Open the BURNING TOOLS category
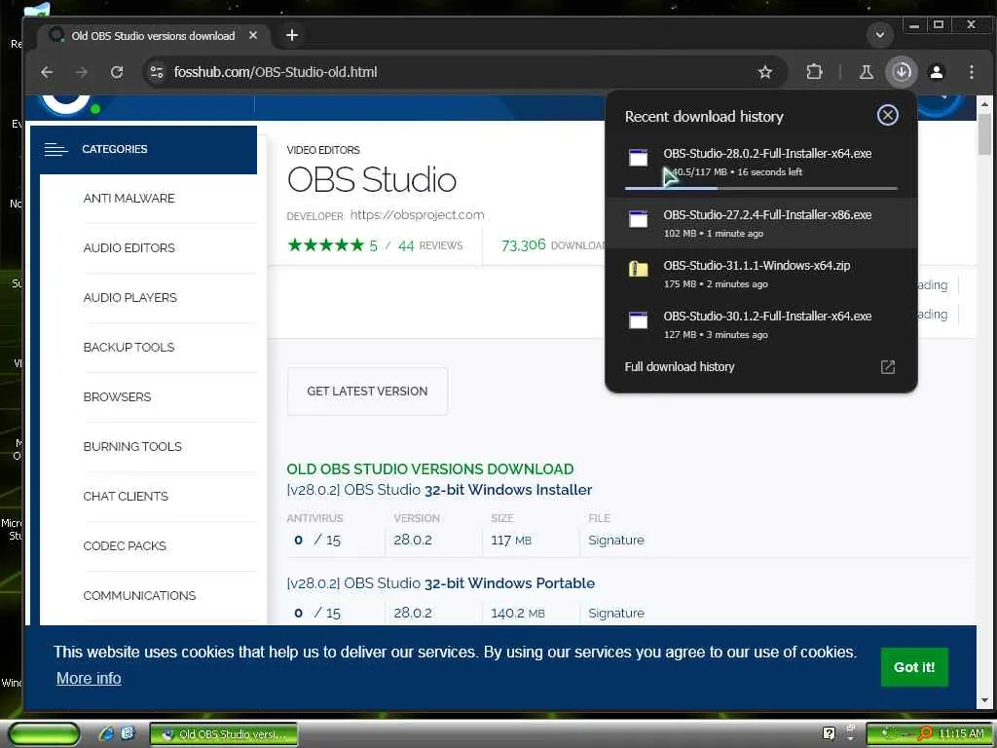Image resolution: width=997 pixels, height=748 pixels. pos(132,446)
